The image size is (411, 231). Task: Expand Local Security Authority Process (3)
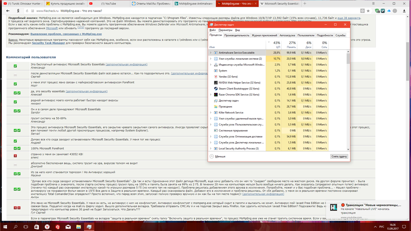210,148
